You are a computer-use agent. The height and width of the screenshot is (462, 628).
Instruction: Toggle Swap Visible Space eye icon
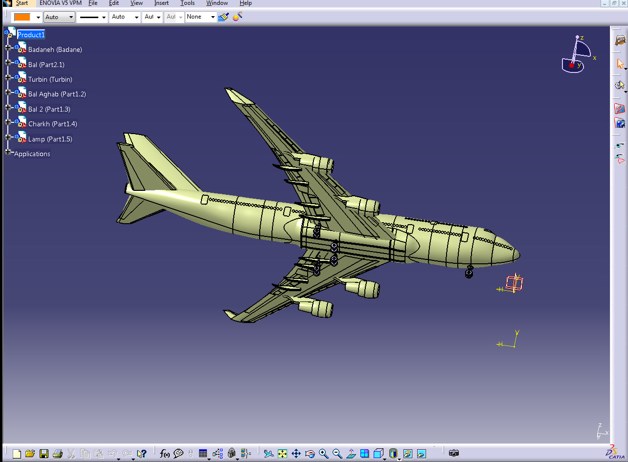[620, 159]
